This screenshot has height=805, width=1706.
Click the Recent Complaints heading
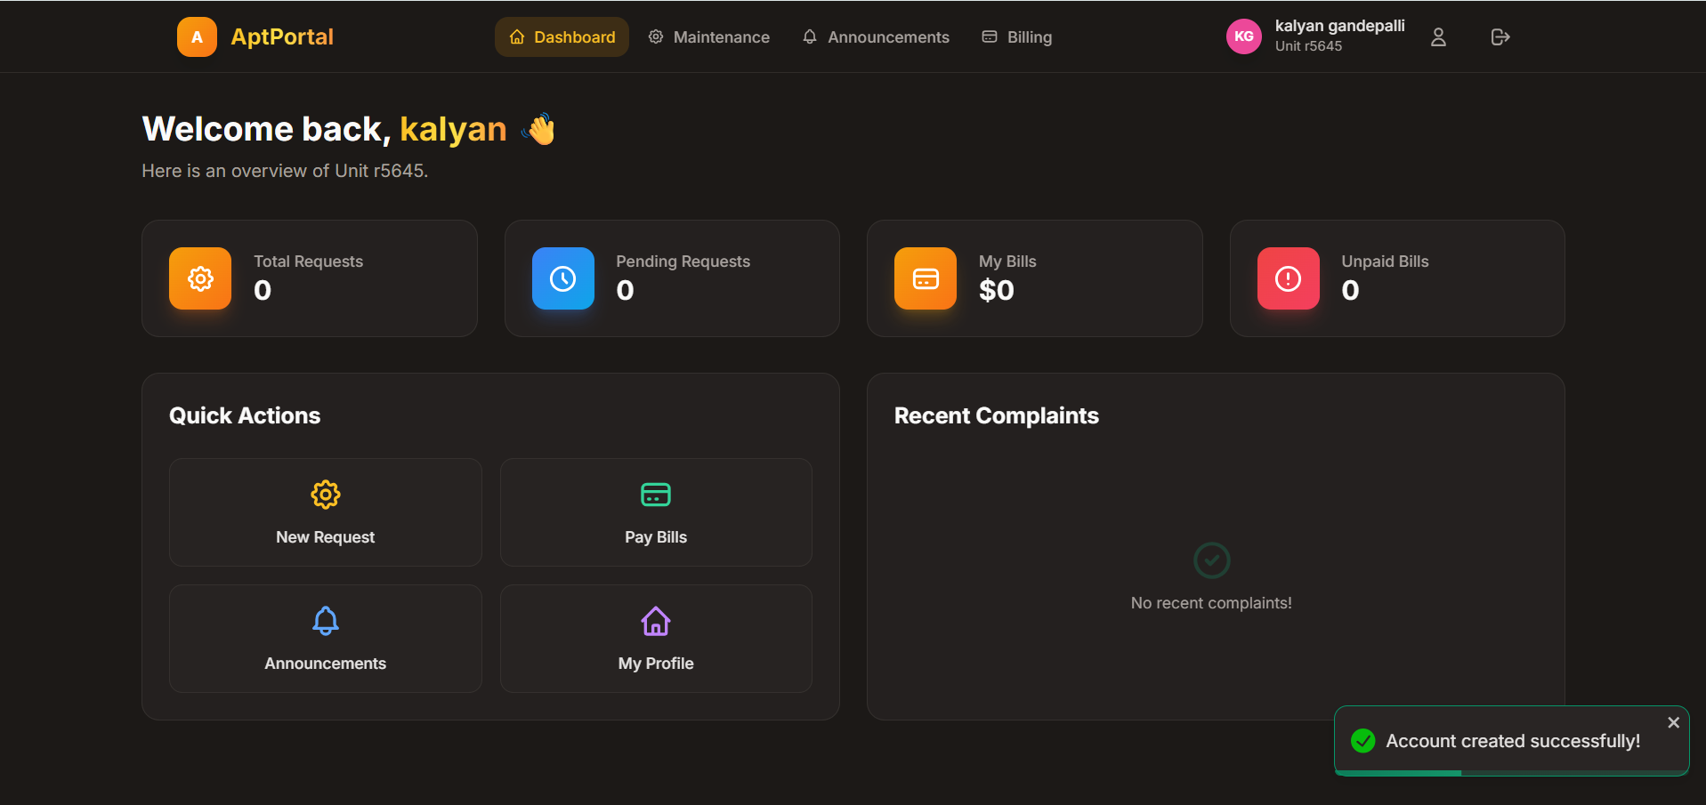[x=997, y=415]
